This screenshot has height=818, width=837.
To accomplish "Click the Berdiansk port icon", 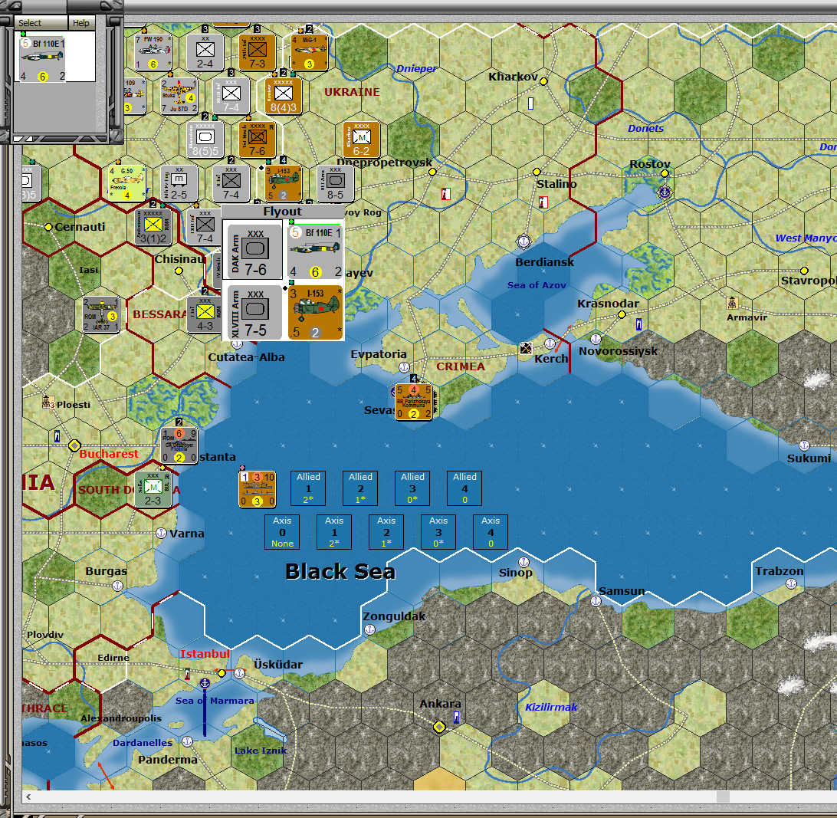I will click(x=524, y=242).
